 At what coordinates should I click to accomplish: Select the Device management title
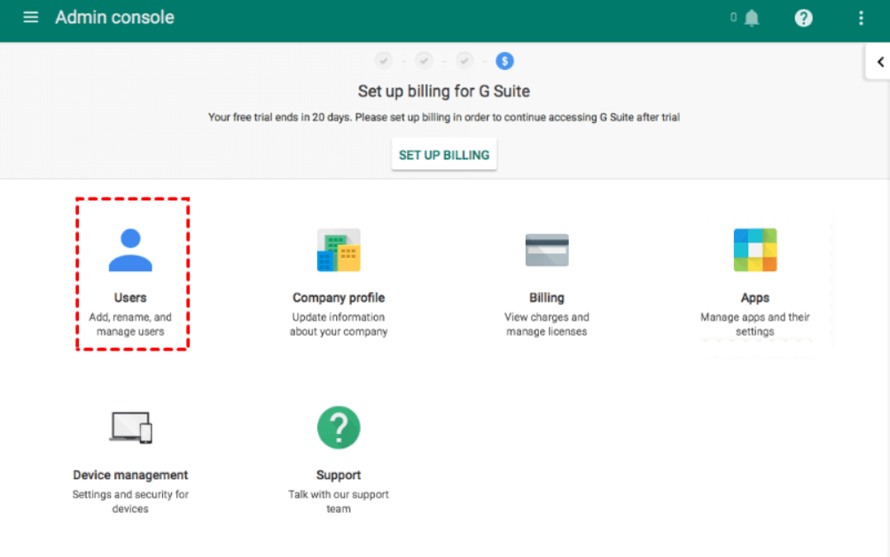pos(130,475)
